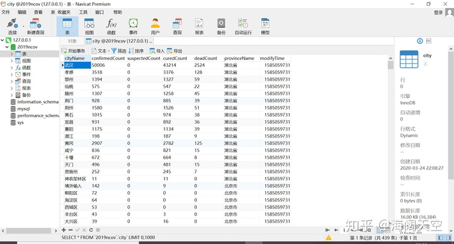454x244 pixels.
Task: Expand the 备份 backup tree node
Action: point(11,95)
